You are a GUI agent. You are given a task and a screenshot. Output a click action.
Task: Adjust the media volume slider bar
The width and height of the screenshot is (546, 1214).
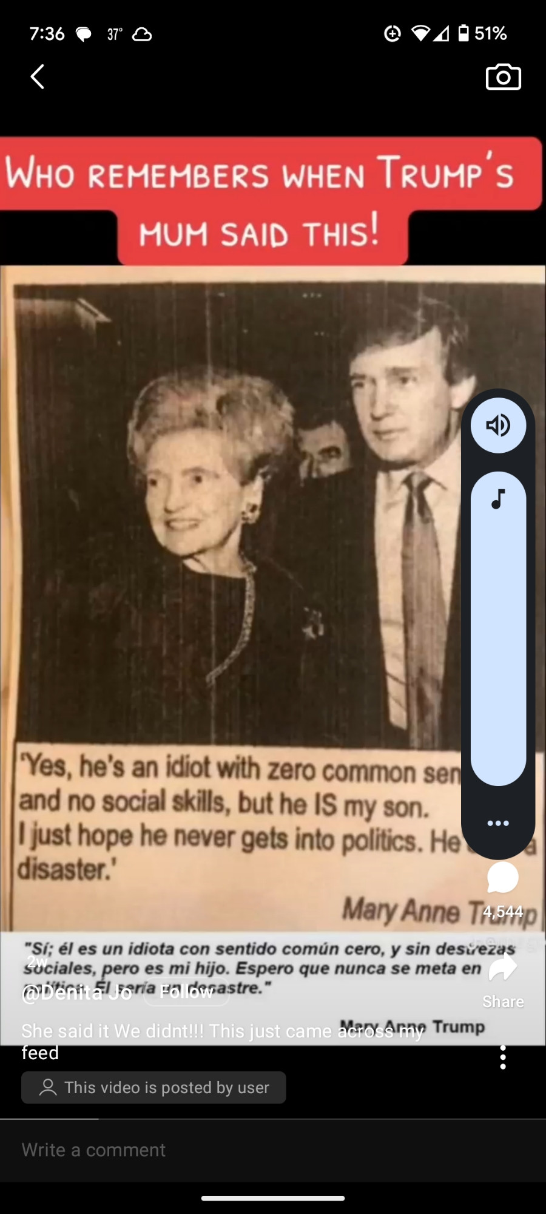pyautogui.click(x=498, y=628)
